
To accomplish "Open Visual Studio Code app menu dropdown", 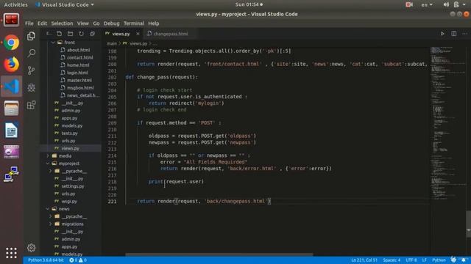I will coord(65,4).
